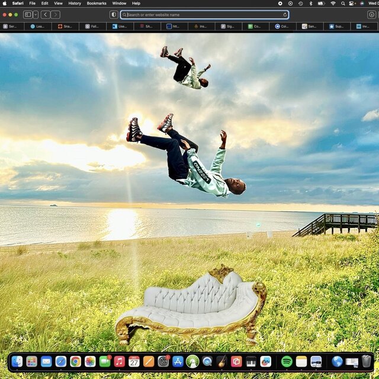Open the Photos app in dock
379x379 pixels.
point(90,361)
